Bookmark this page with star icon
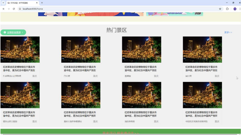This screenshot has width=241, height=135. point(220,9)
